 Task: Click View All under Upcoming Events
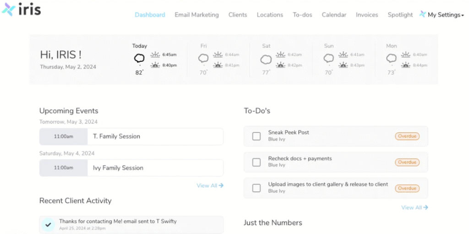(210, 185)
